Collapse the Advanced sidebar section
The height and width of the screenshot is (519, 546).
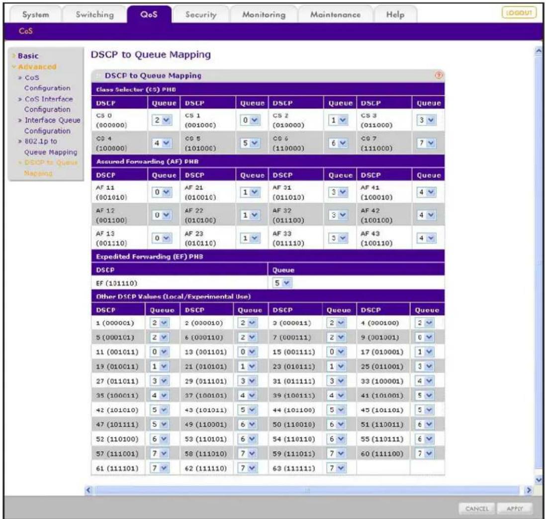coord(37,67)
